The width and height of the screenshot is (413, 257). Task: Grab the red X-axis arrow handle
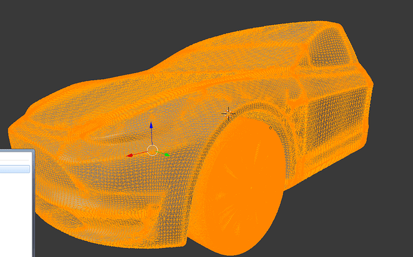point(130,156)
